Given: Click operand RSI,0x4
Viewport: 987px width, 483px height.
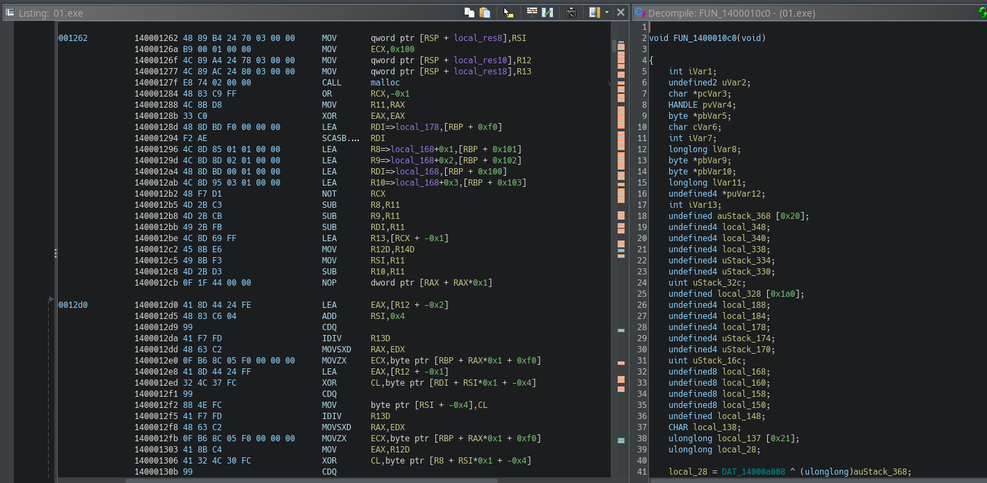Looking at the screenshot, I should tap(388, 316).
